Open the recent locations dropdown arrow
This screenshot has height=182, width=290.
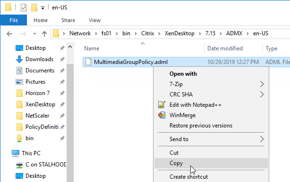click(x=34, y=34)
